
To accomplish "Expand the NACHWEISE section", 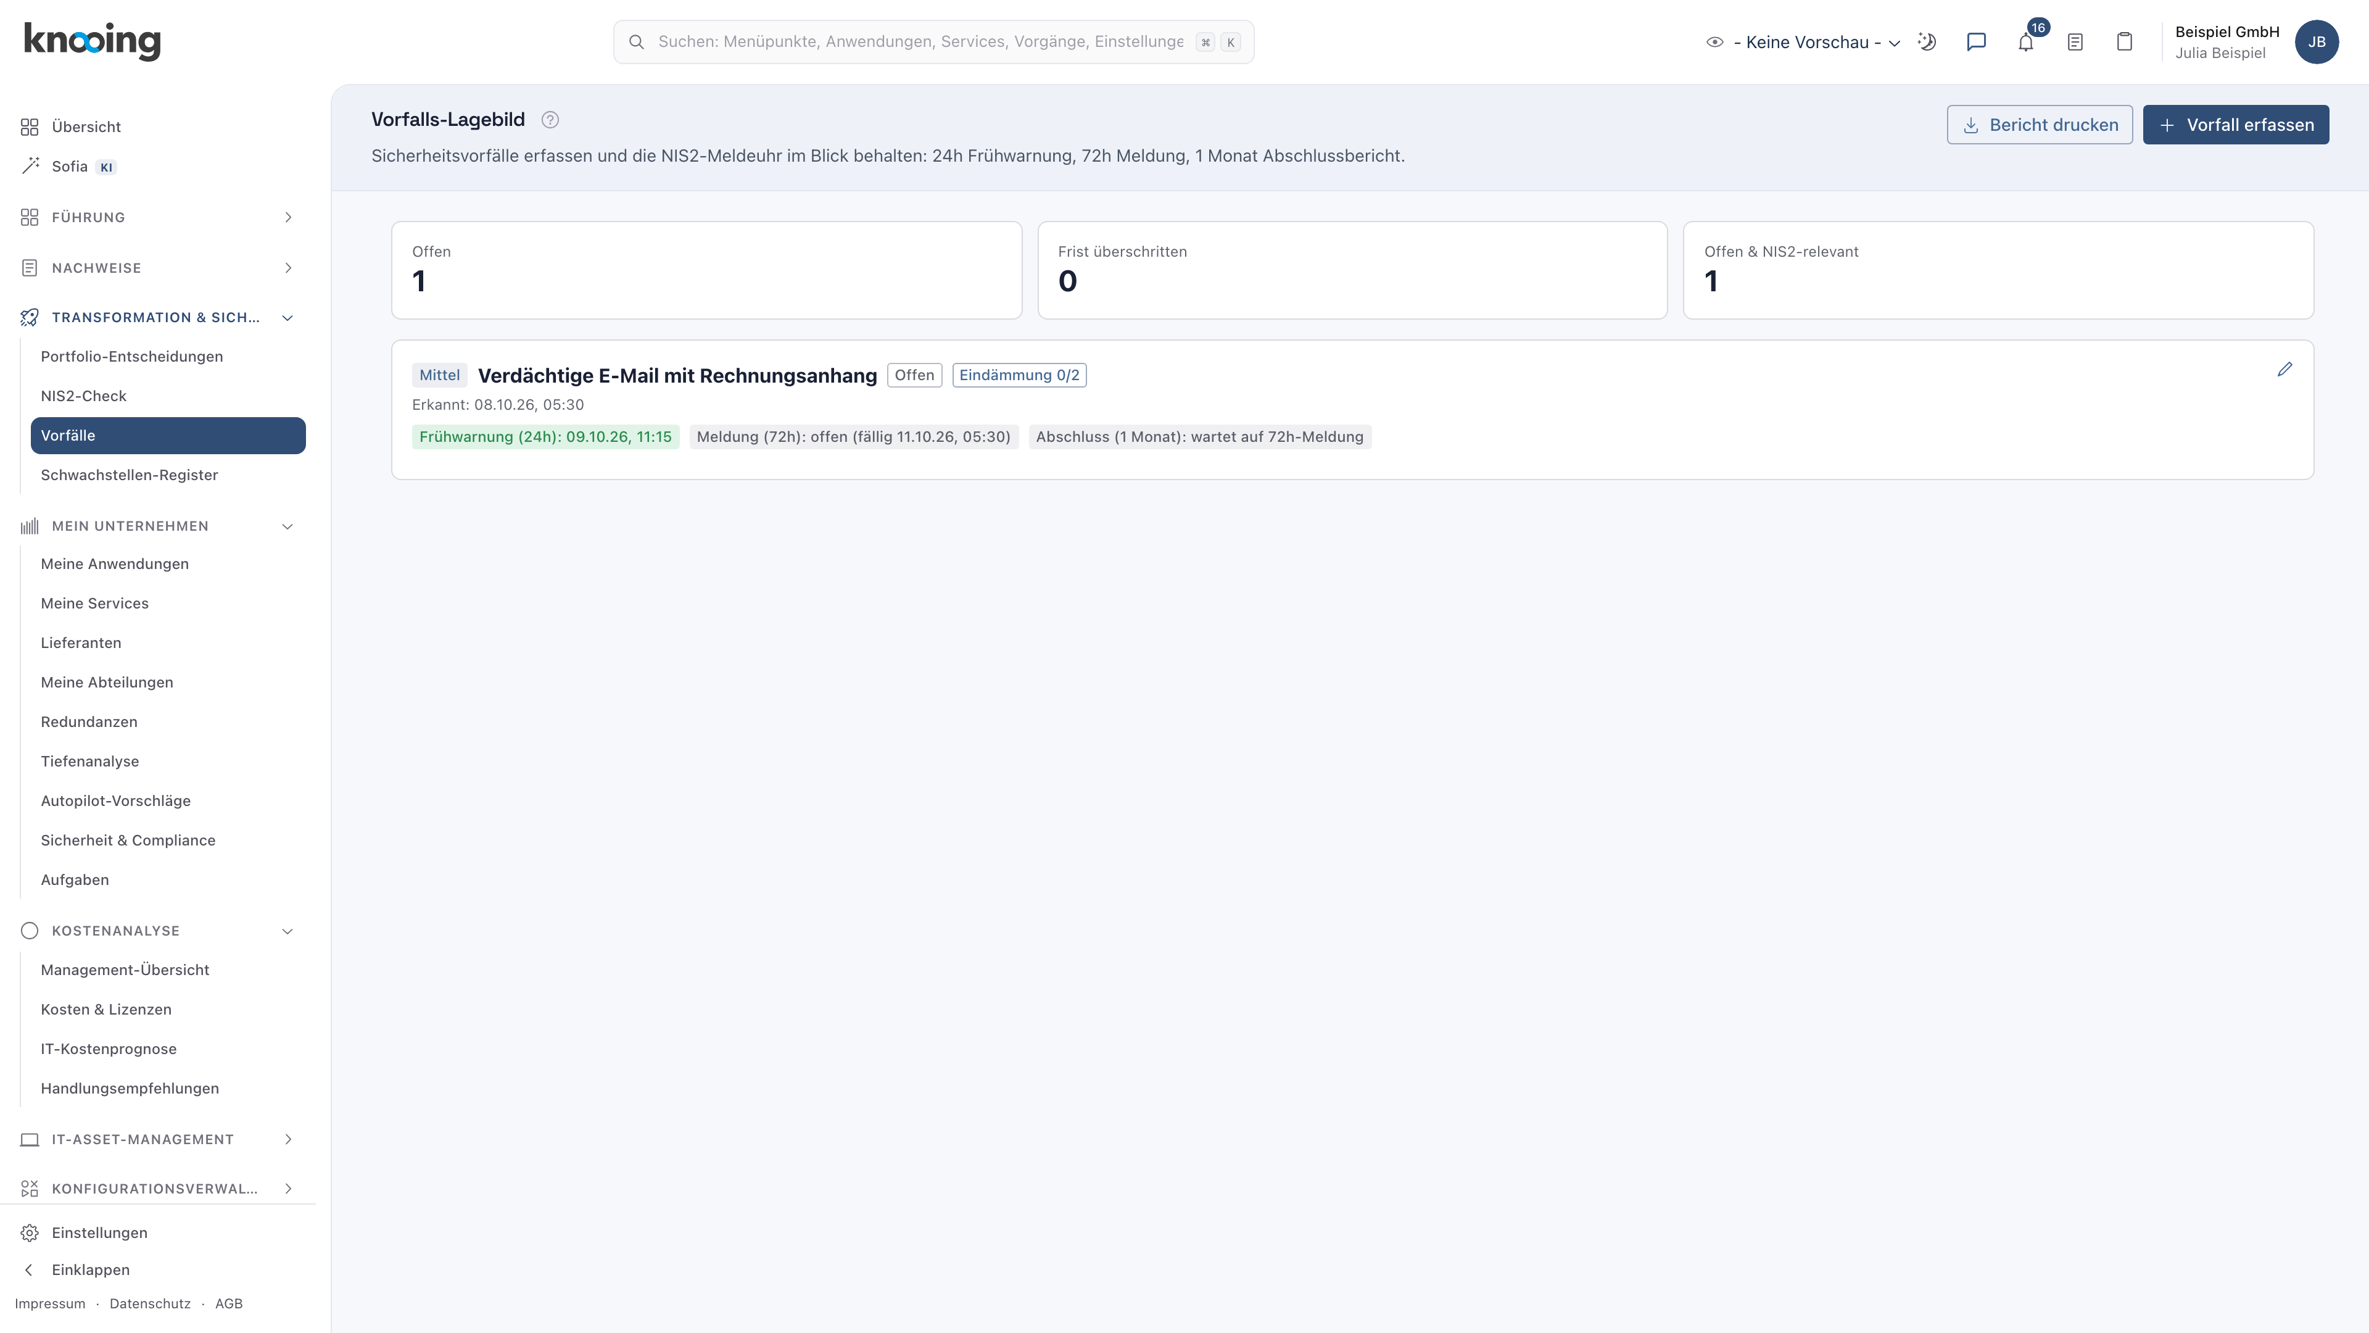I will tap(158, 268).
